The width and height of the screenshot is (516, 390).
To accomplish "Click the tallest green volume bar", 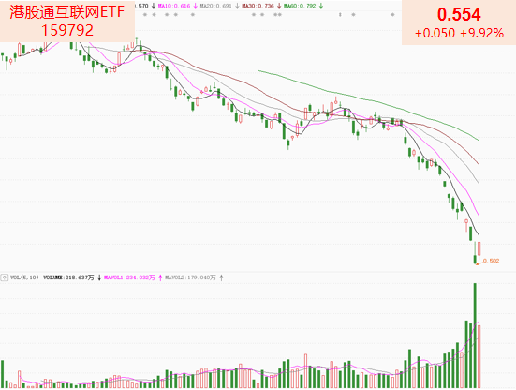I will pyautogui.click(x=475, y=335).
